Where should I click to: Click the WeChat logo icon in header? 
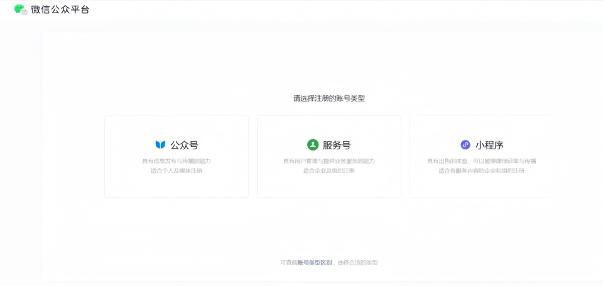pyautogui.click(x=21, y=9)
